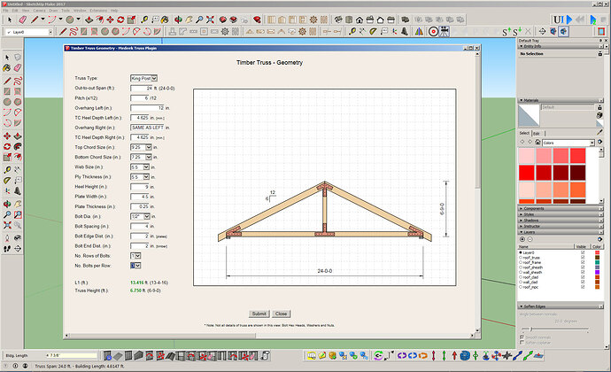
Task: Click the Layer0 color swatch
Action: click(597, 252)
